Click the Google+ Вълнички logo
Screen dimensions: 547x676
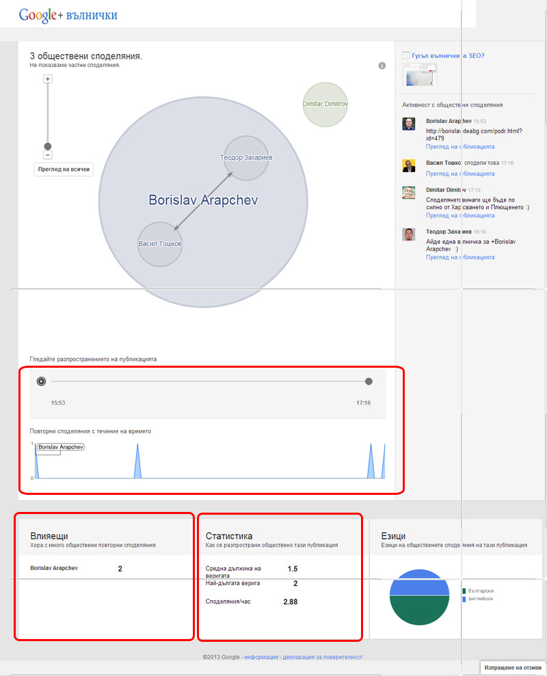68,15
